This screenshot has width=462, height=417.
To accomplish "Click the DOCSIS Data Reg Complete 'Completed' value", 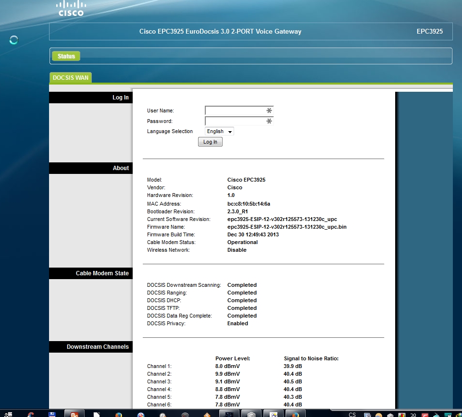I will [x=242, y=316].
